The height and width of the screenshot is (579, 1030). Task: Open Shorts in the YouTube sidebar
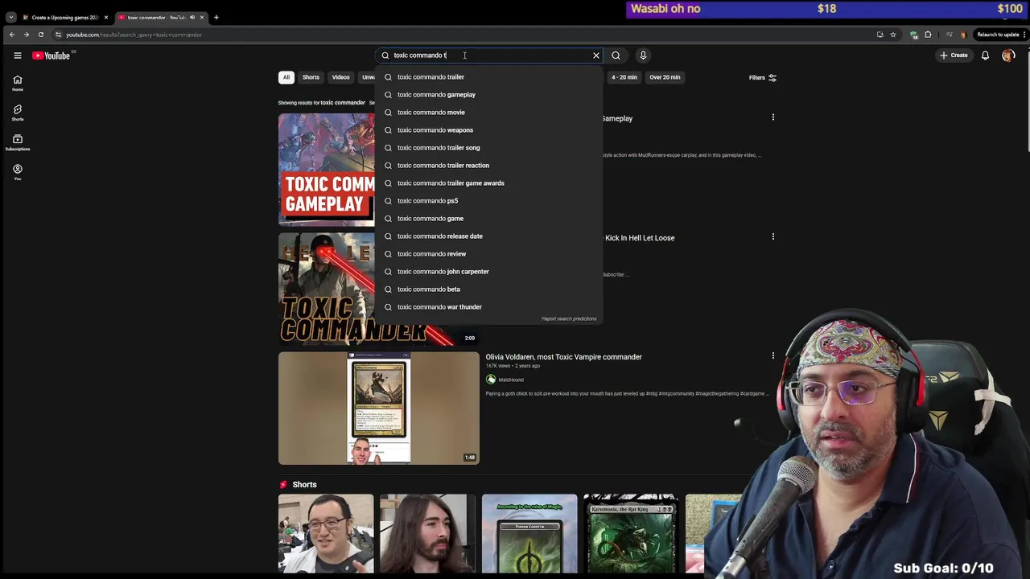point(17,113)
